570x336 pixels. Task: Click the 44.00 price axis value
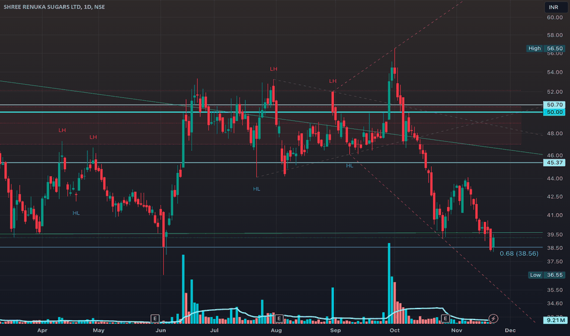(x=555, y=179)
